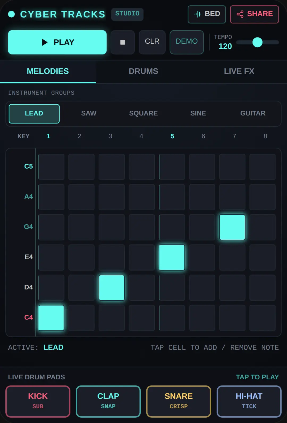Add an A4 note at step 7
Image resolution: width=287 pixels, height=423 pixels.
(x=232, y=197)
